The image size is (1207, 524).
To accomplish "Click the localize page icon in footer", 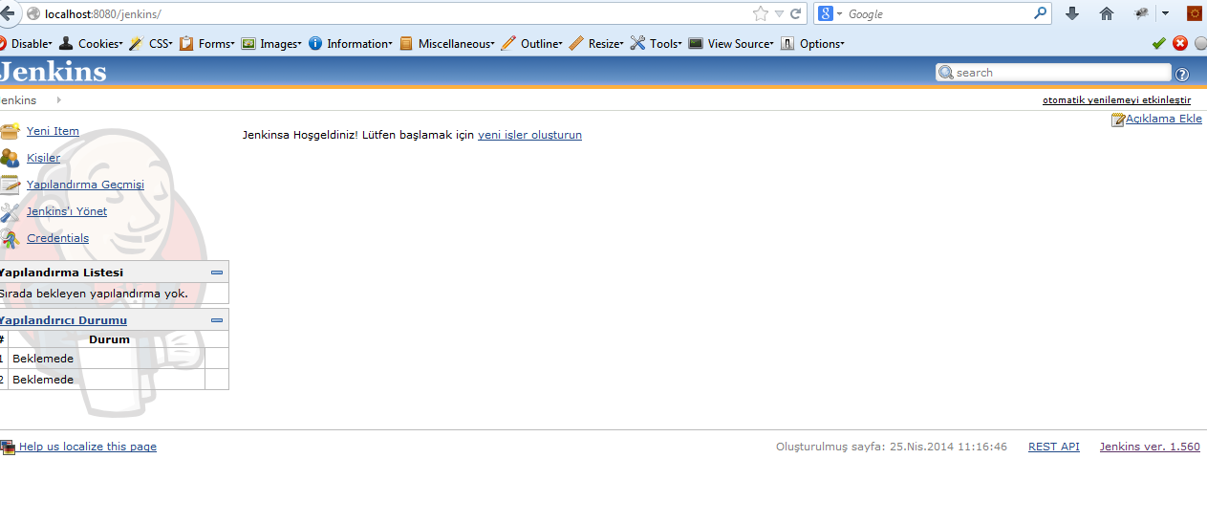I will click(x=8, y=447).
